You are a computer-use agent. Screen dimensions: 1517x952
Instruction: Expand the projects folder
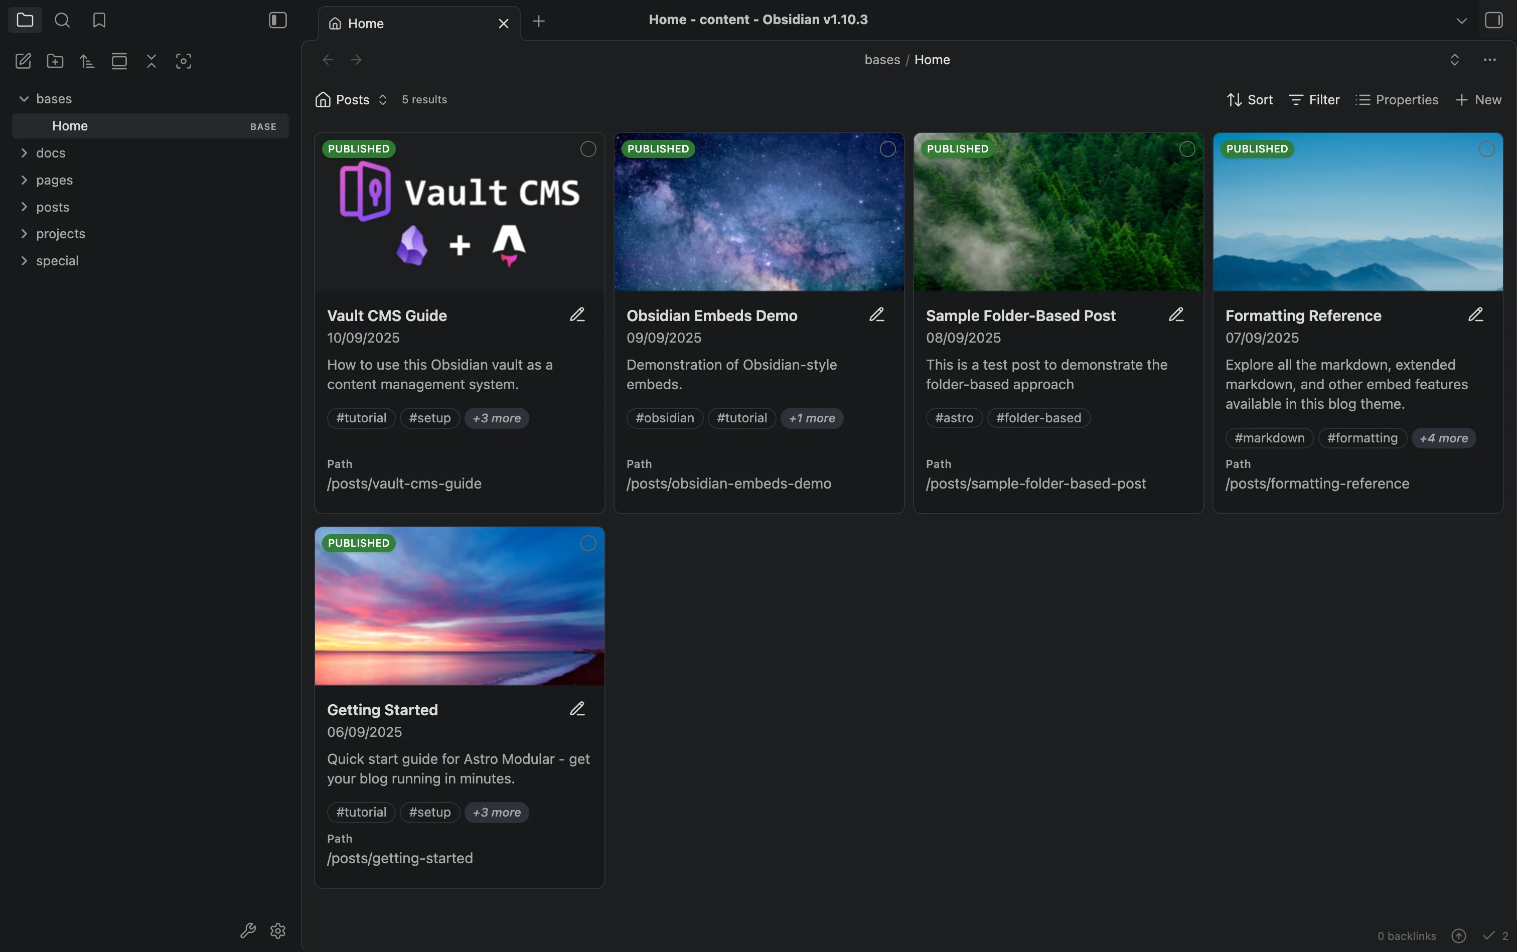tap(24, 234)
